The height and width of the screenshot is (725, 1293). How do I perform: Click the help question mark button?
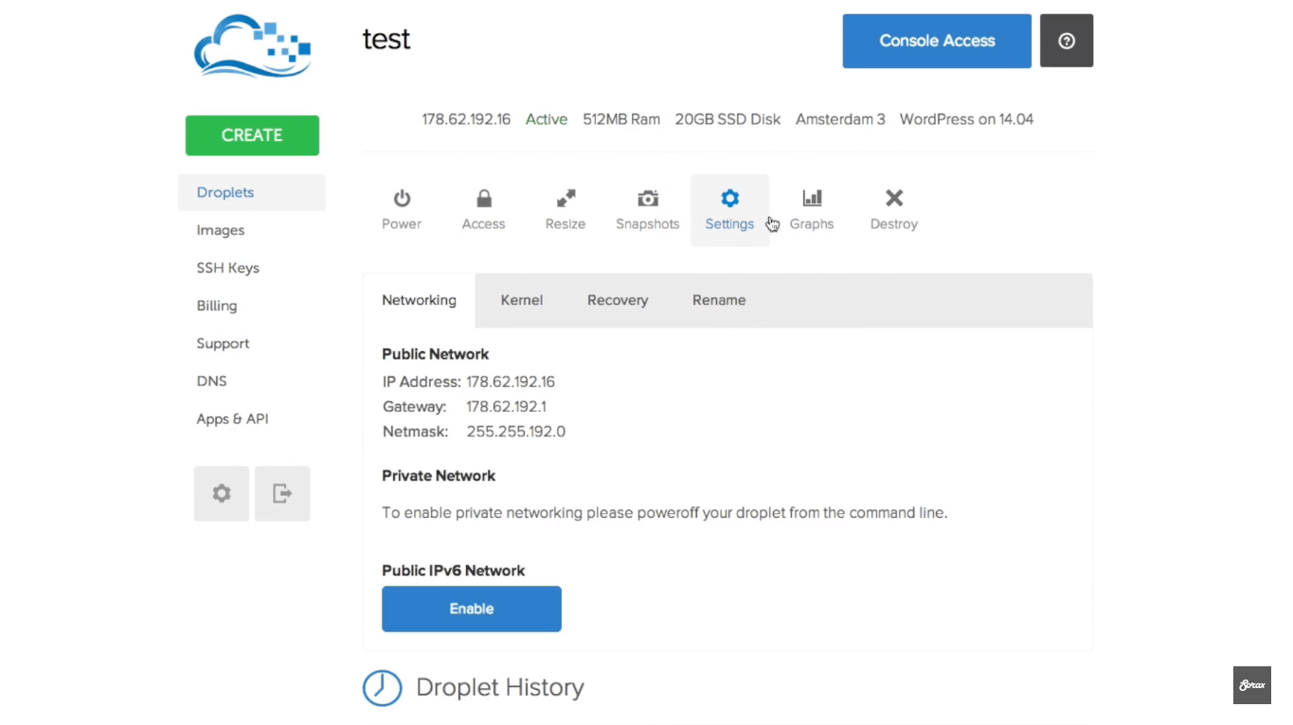click(x=1066, y=41)
